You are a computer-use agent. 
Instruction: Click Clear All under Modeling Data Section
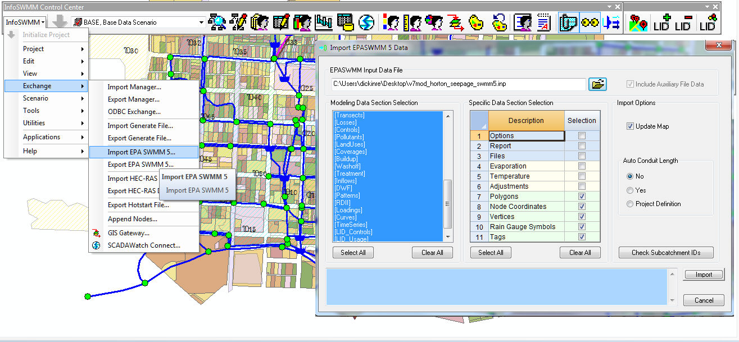point(432,253)
